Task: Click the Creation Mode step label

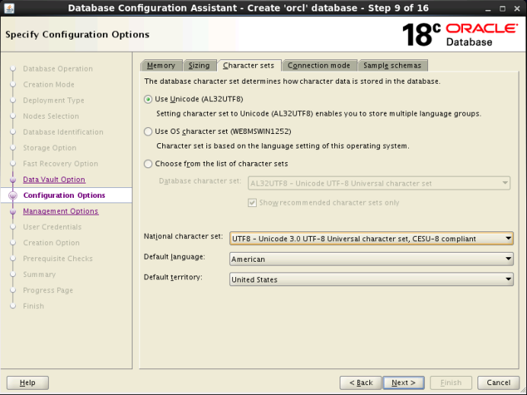Action: (49, 84)
